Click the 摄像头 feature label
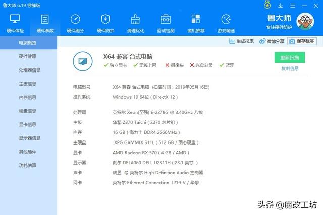Viewport: 323px width, 215px height. 177,65
